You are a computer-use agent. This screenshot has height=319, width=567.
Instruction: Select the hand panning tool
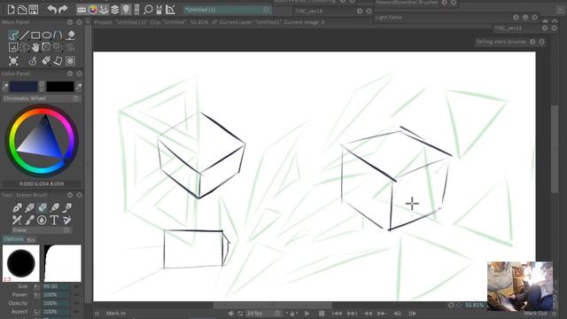point(35,47)
